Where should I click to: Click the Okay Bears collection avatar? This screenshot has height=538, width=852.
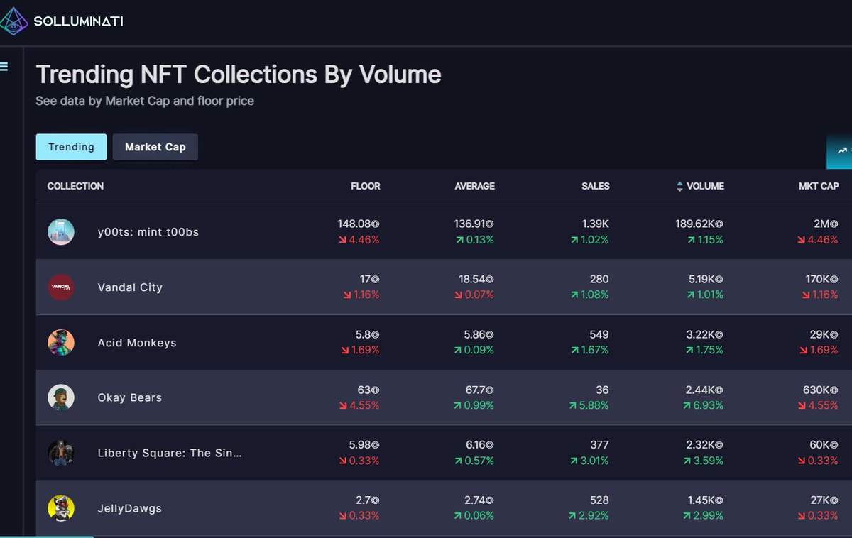click(61, 397)
